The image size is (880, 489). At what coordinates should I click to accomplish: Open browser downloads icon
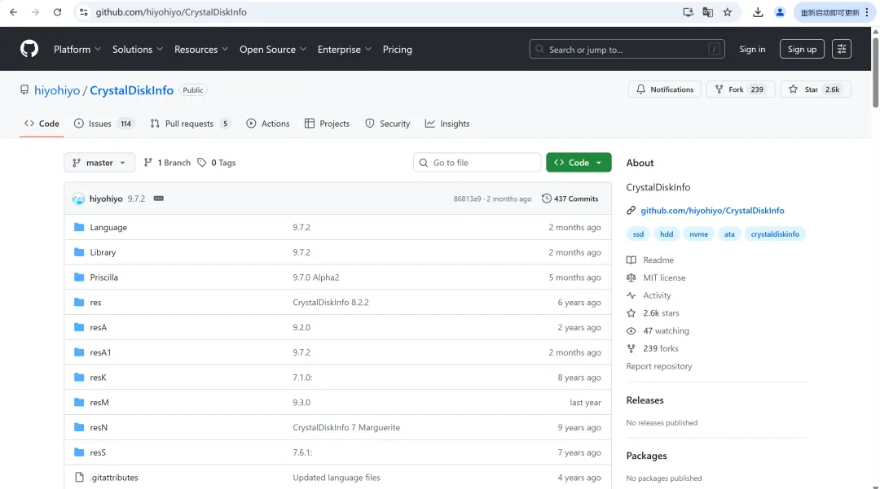coord(758,12)
